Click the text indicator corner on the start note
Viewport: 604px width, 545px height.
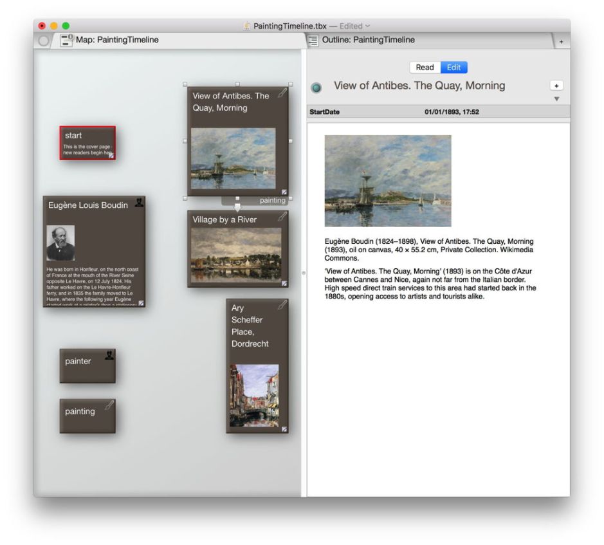click(x=111, y=155)
